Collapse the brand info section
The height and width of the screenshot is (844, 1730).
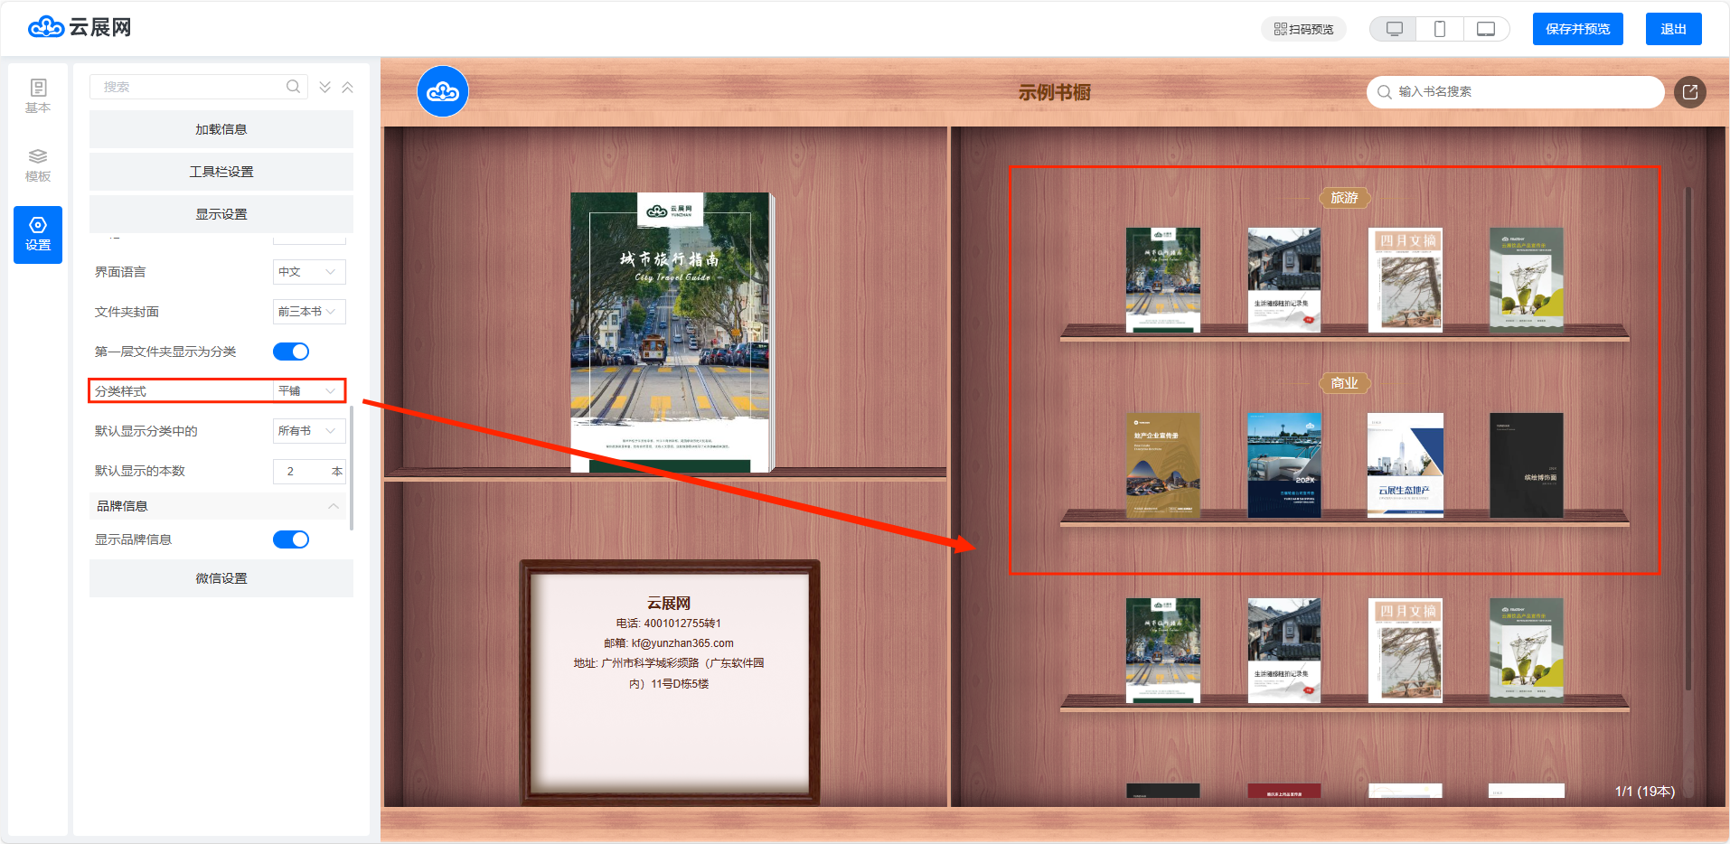(x=334, y=506)
